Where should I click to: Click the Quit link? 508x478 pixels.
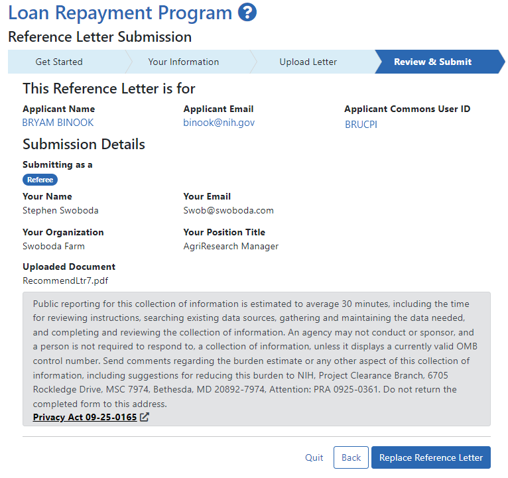[314, 457]
